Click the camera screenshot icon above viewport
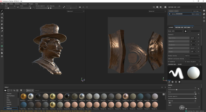Image resolution: width=206 pixels, height=112 pixels. (165, 7)
